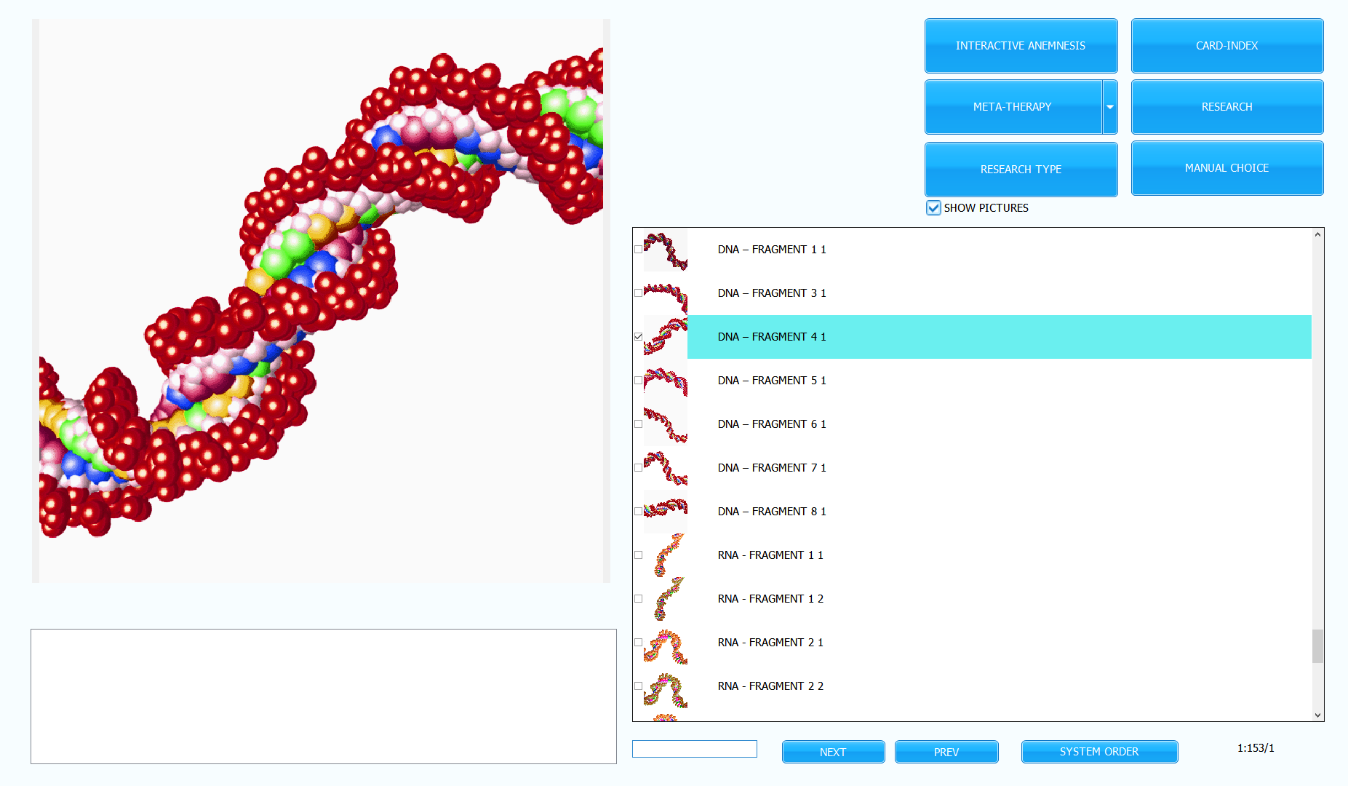Click the DNA Fragment 1 1 thumbnail image
Screen dimensions: 1348x786
click(665, 250)
